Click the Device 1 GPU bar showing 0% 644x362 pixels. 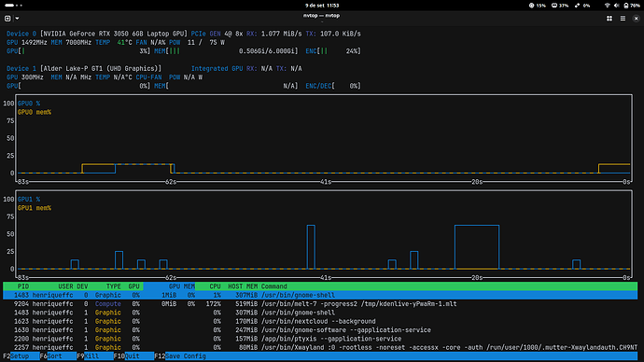(x=78, y=86)
